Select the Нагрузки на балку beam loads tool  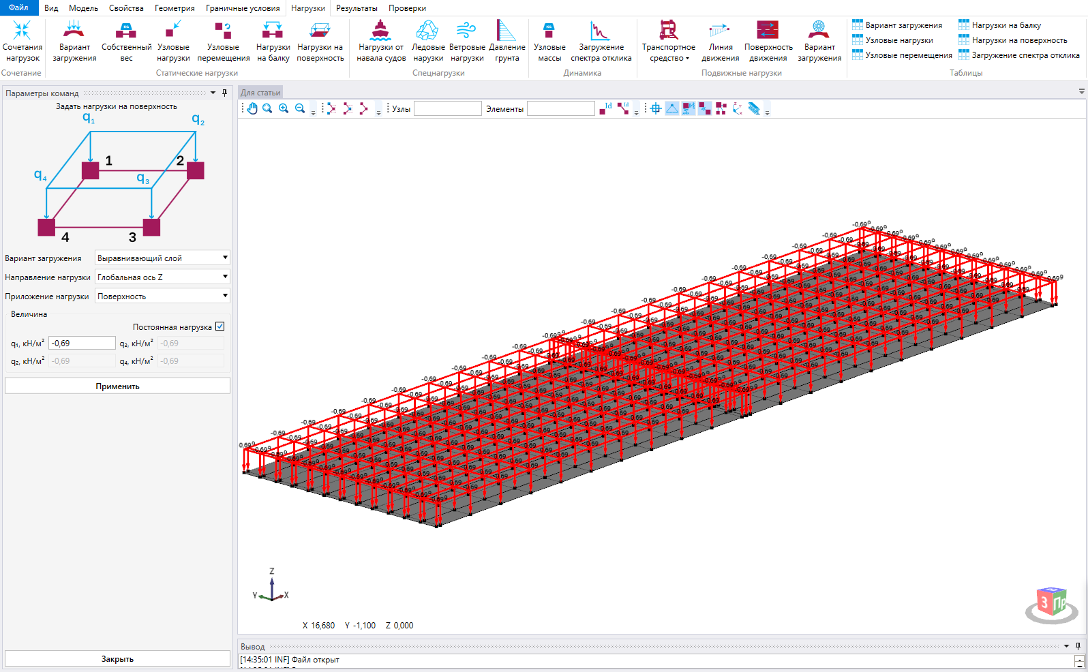point(273,41)
